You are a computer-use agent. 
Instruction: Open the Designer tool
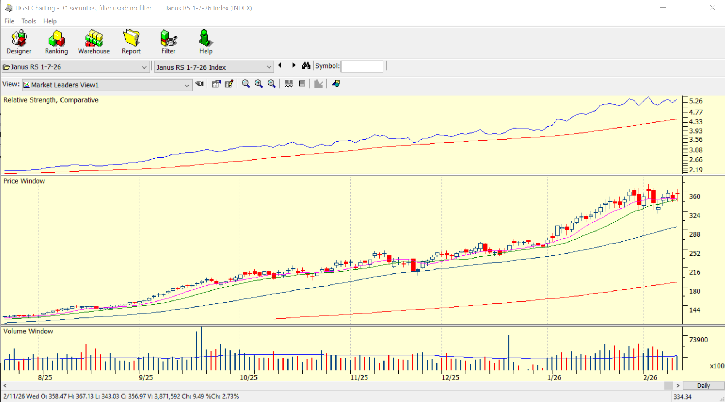(19, 42)
